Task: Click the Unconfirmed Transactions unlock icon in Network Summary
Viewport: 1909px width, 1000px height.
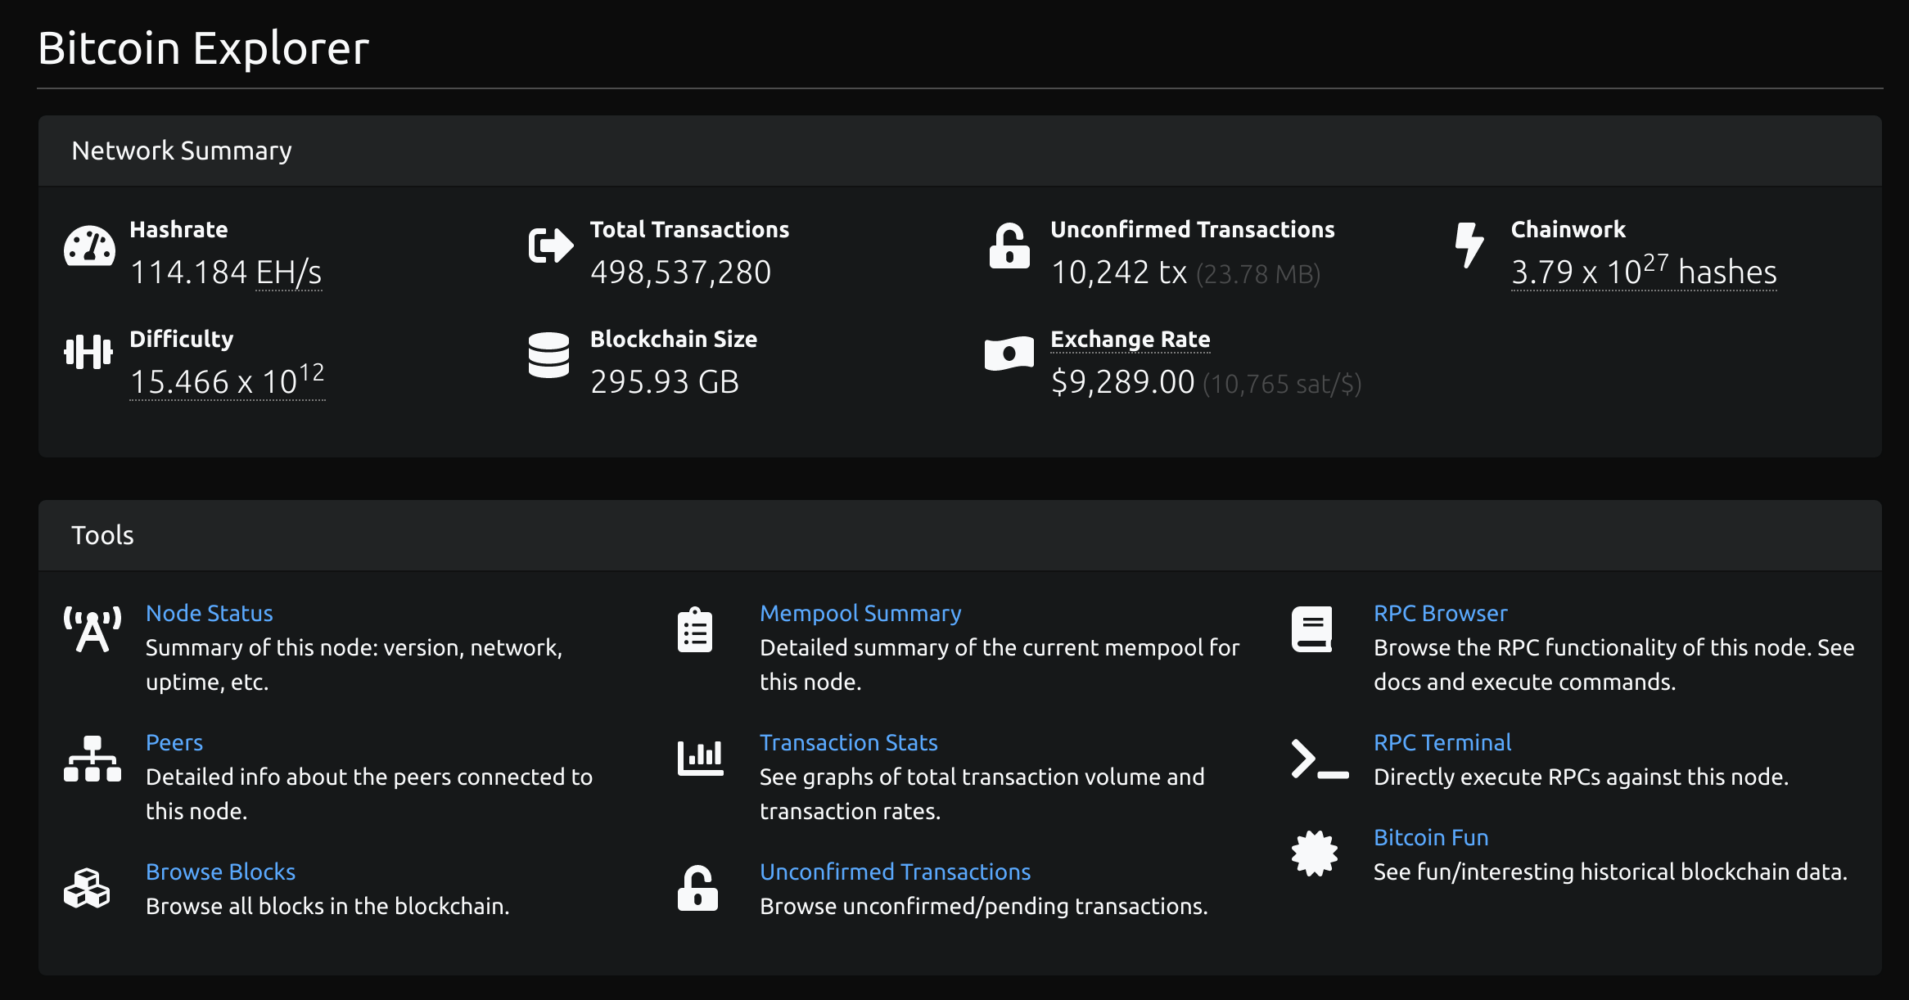Action: pos(1009,245)
